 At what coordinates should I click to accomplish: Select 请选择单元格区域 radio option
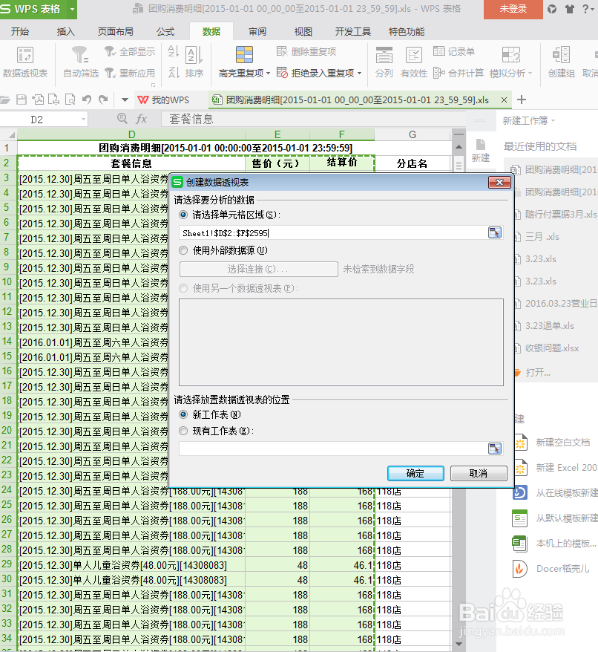[183, 215]
